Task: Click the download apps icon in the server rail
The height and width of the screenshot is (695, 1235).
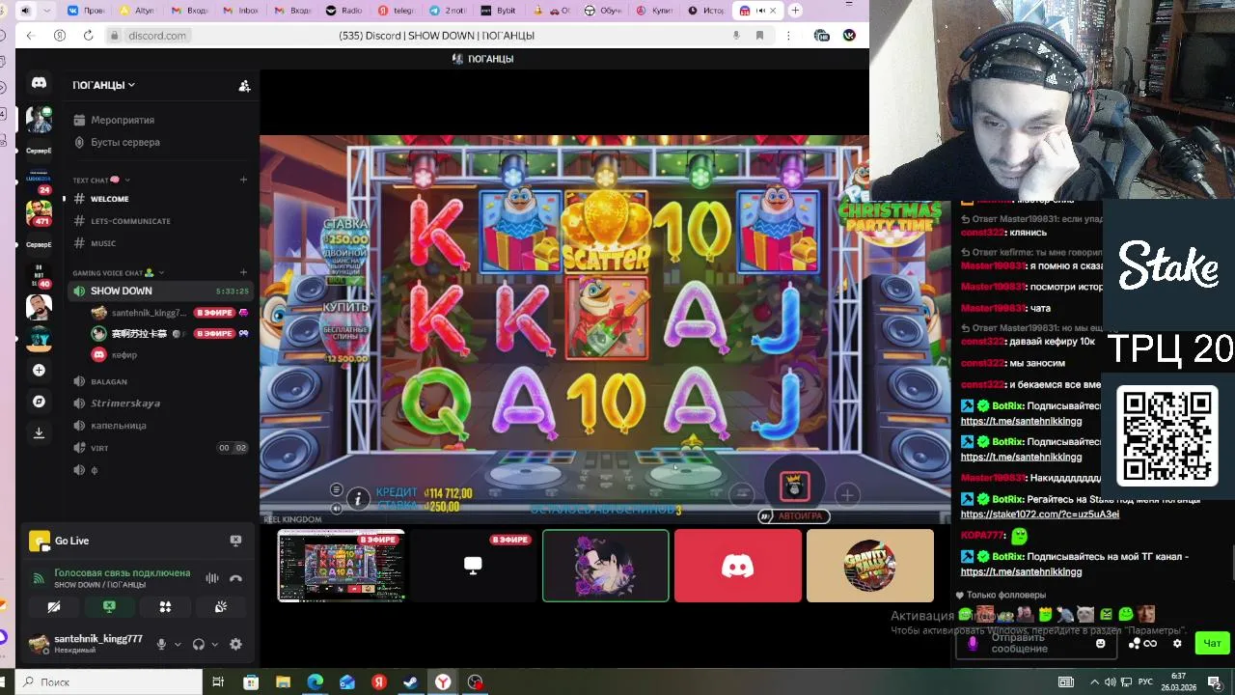Action: 39,432
